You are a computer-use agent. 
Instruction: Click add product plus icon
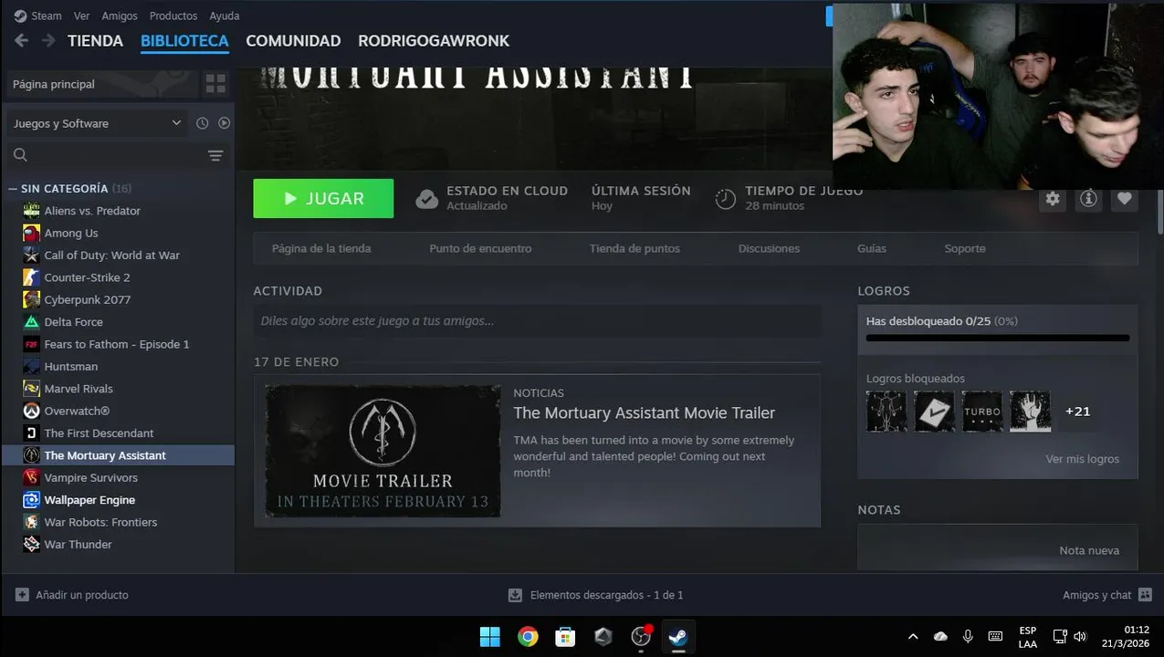(22, 595)
